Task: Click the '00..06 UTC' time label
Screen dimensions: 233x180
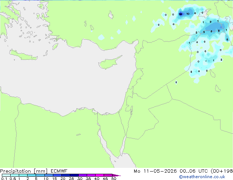Action: pyautogui.click(x=193, y=171)
